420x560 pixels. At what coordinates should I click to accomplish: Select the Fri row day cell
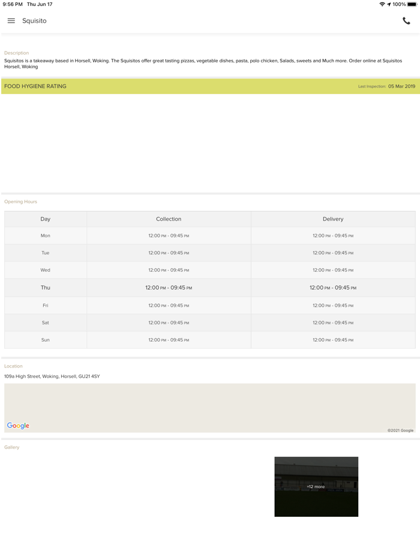point(46,305)
